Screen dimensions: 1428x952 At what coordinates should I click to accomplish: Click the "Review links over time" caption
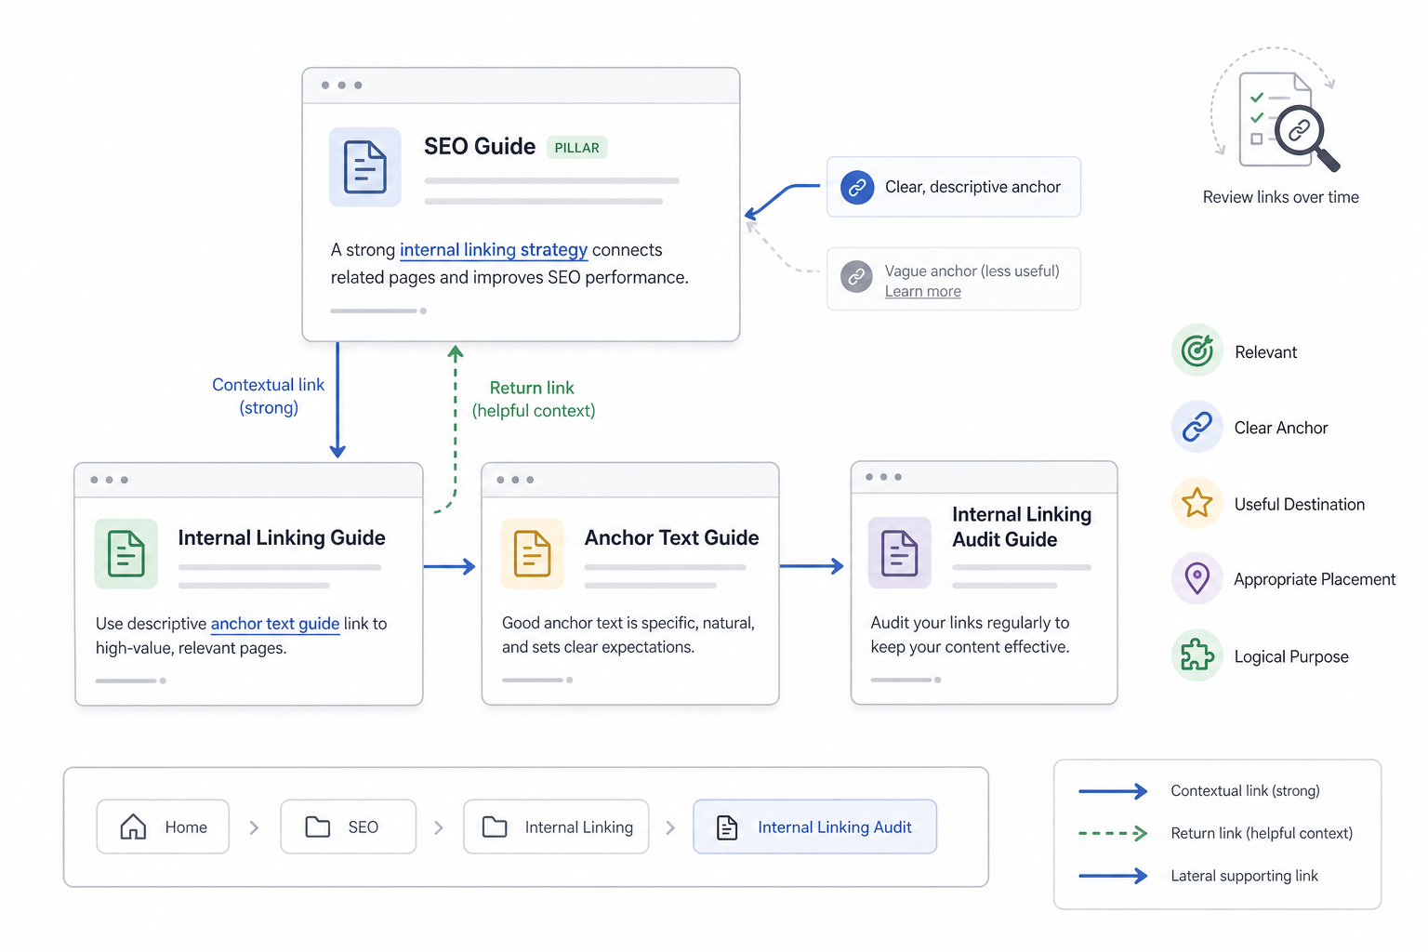tap(1281, 197)
